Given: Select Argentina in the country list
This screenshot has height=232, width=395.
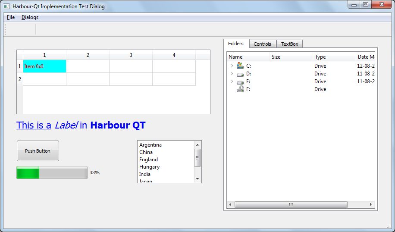Looking at the screenshot, I should coord(150,145).
